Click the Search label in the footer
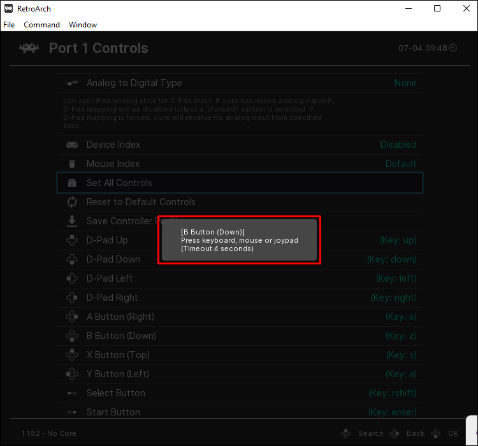The image size is (478, 446). point(371,433)
